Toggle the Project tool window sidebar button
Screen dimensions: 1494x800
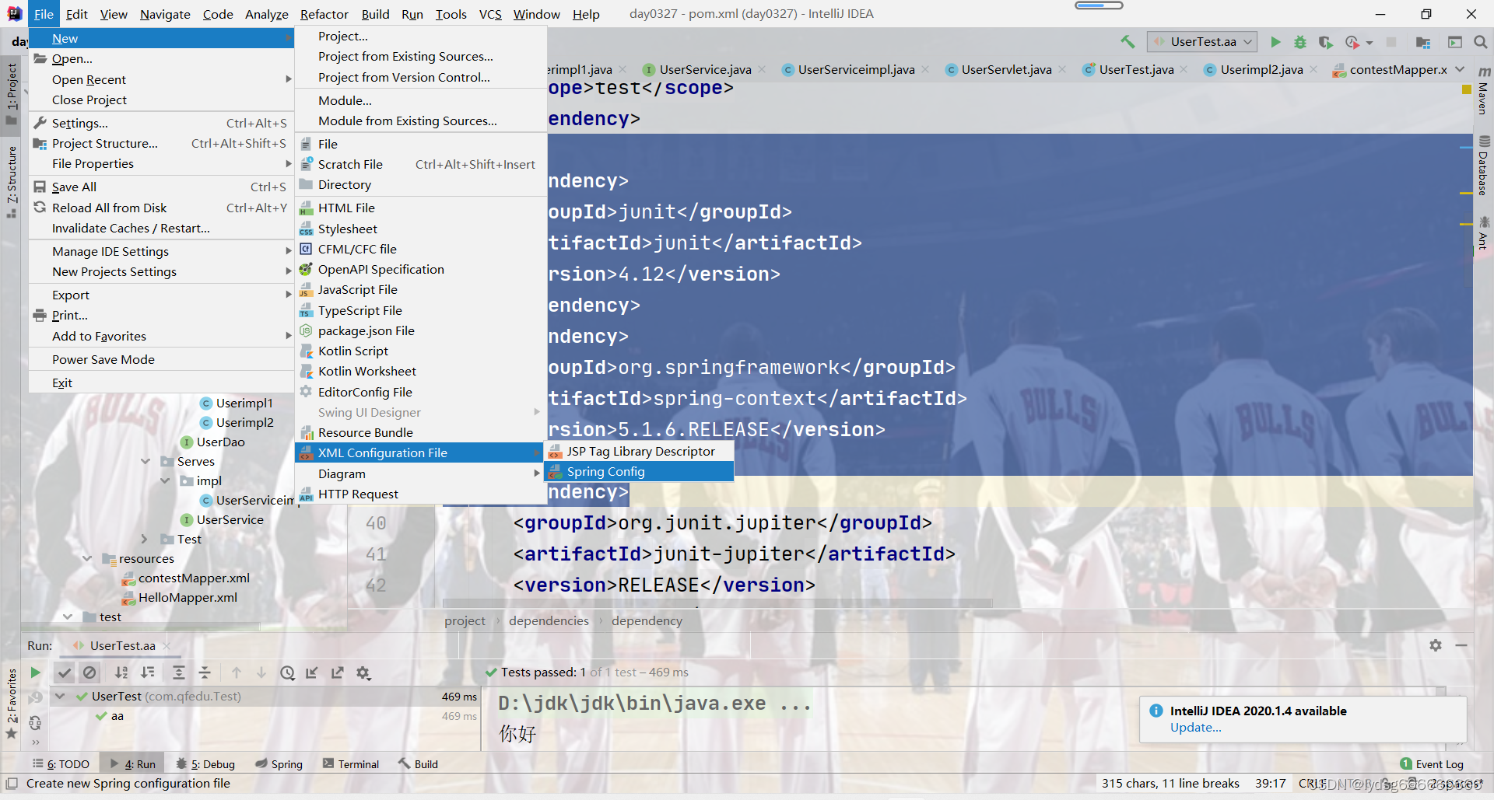12,93
